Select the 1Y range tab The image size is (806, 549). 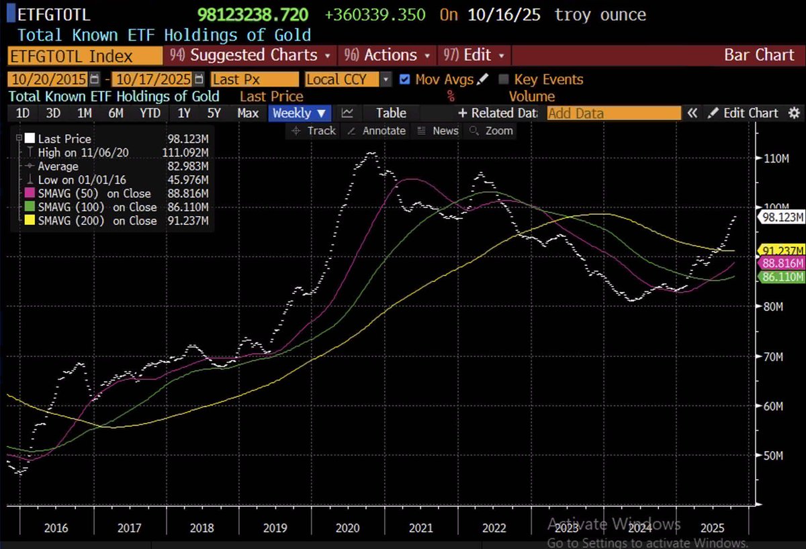[183, 113]
